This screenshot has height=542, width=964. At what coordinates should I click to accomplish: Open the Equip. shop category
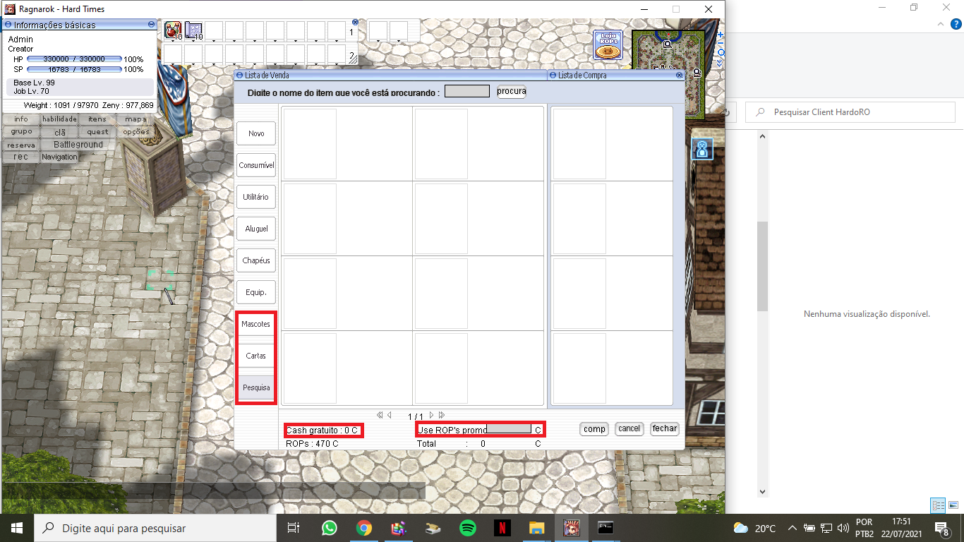[x=256, y=292]
